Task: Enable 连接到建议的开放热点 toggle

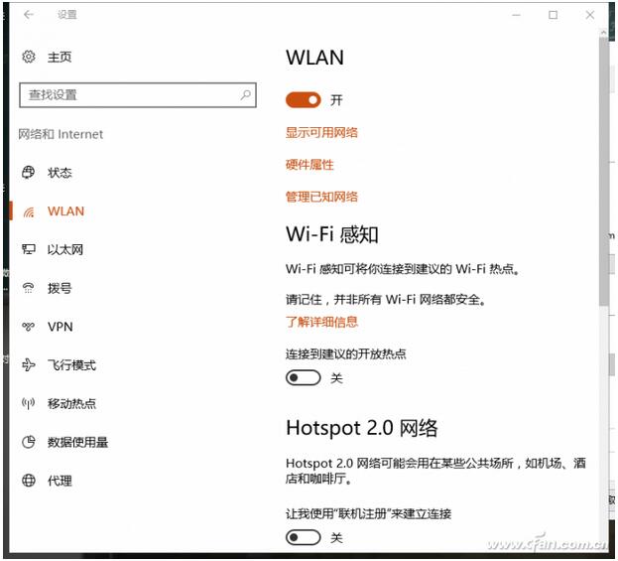Action: tap(304, 378)
